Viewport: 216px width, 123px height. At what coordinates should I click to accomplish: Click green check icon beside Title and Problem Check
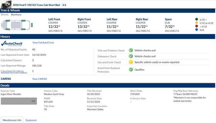[131, 50]
